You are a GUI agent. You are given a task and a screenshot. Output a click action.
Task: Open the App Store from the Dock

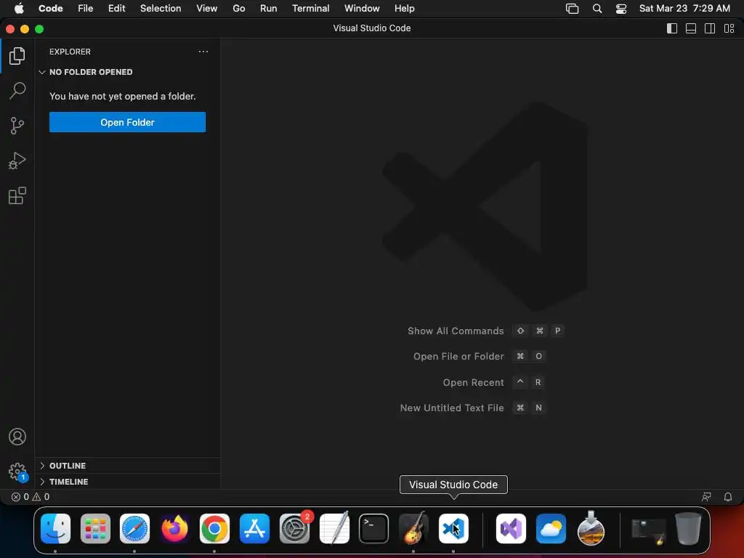254,529
